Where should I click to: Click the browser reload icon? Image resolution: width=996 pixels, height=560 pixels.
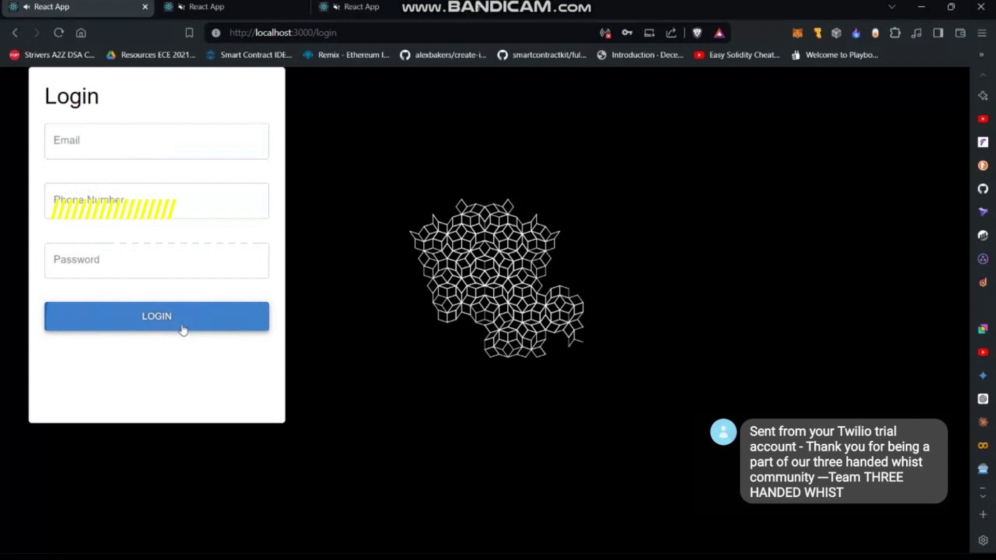pos(59,33)
